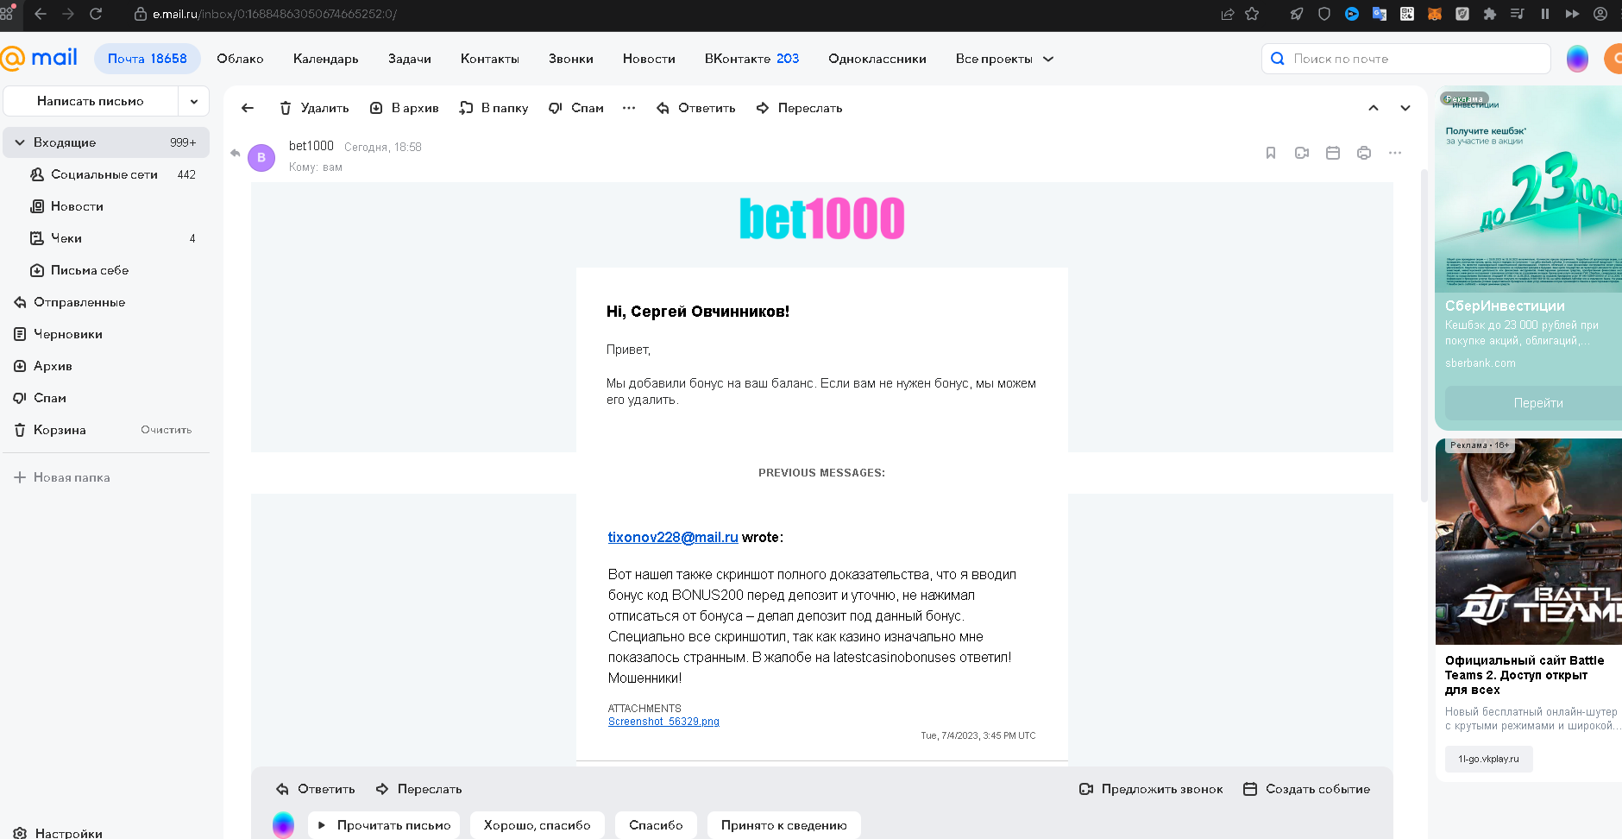Create Новая папка in sidebar
Image resolution: width=1622 pixels, height=839 pixels.
[x=62, y=477]
